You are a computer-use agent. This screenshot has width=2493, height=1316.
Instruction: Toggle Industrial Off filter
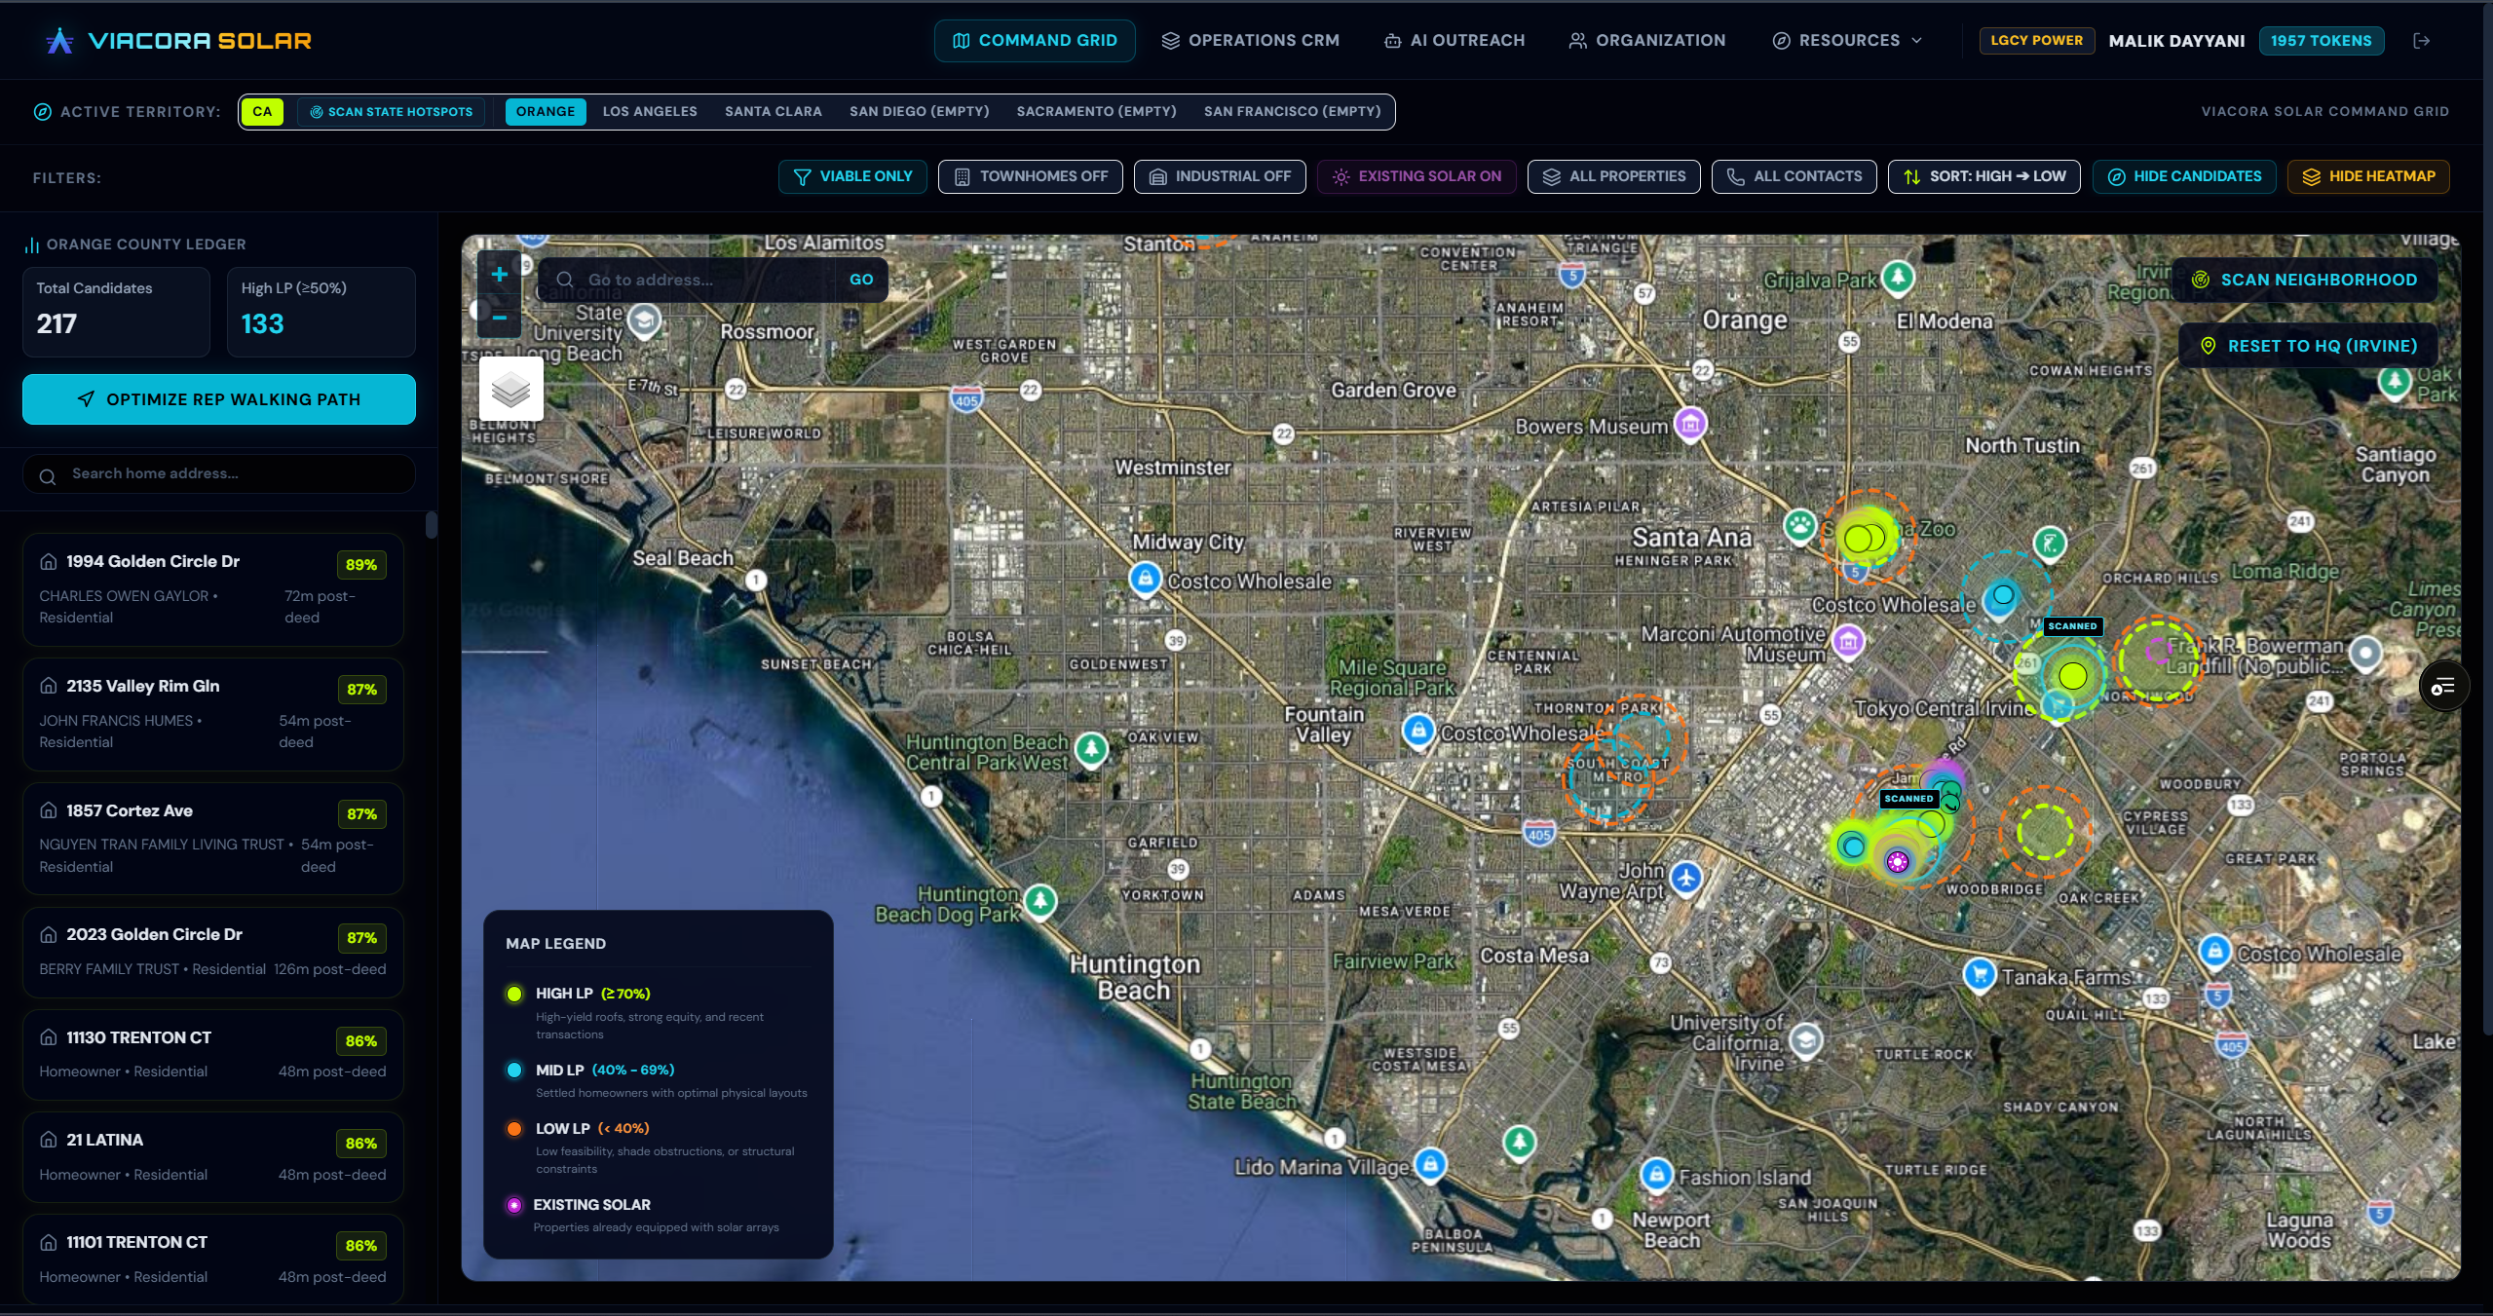(1220, 176)
